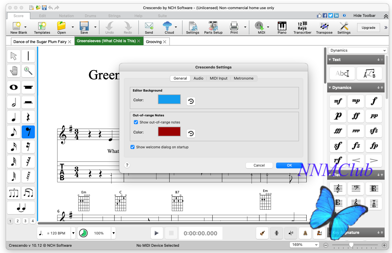Select the highlighted eighth rest tool

tap(28, 132)
